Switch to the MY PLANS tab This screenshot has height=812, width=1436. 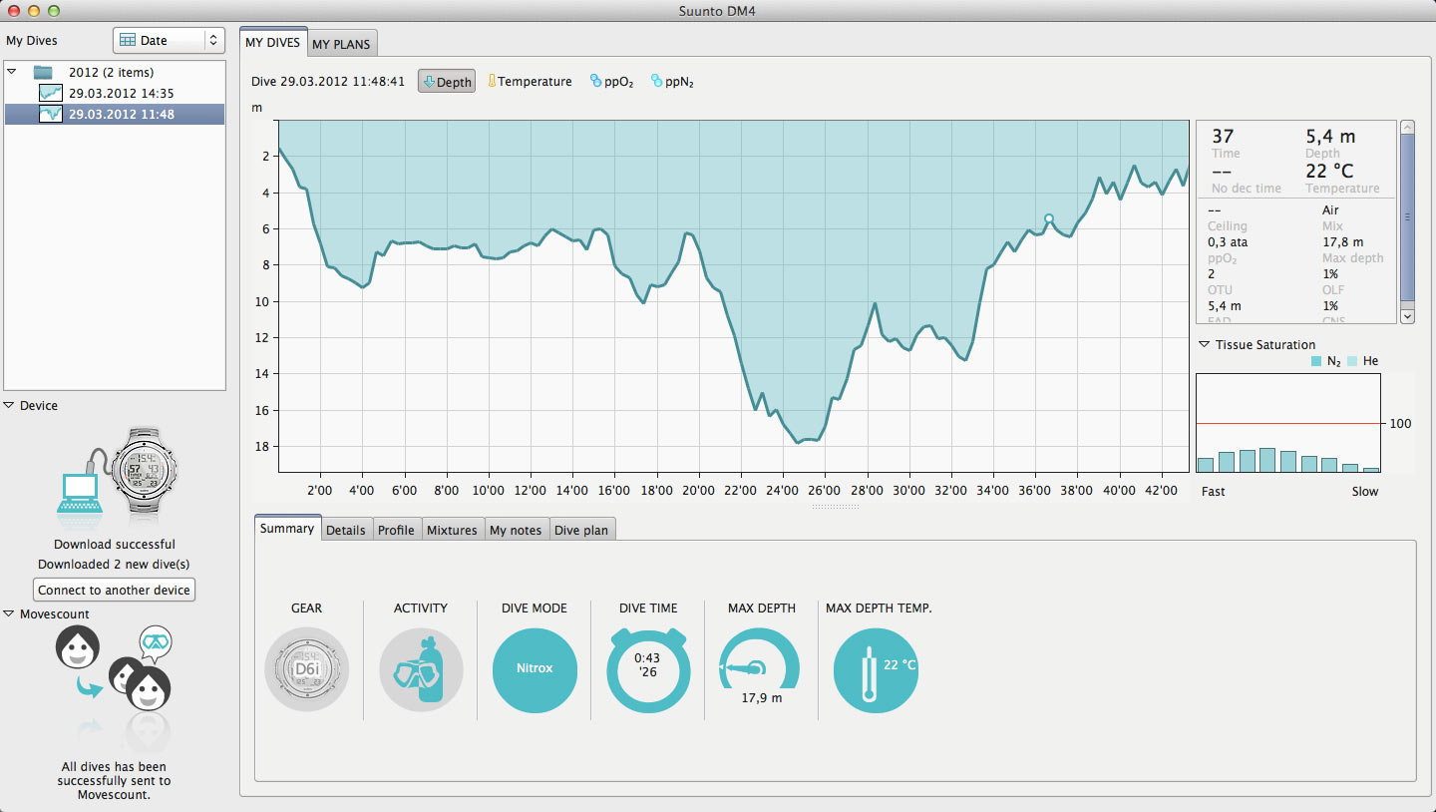click(342, 44)
